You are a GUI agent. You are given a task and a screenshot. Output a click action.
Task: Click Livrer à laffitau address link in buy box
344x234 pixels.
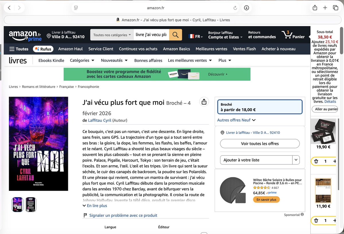pos(253,133)
